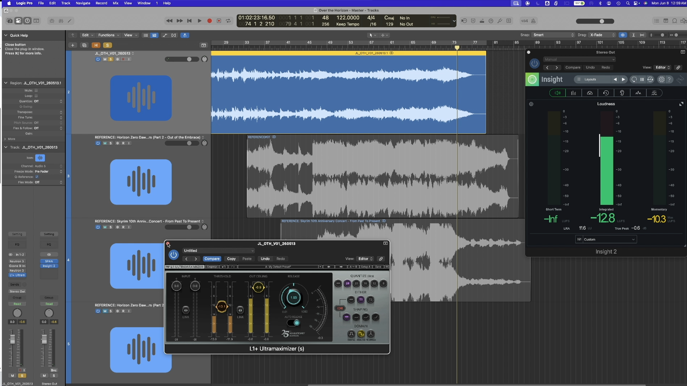Open the File menu

(41, 3)
